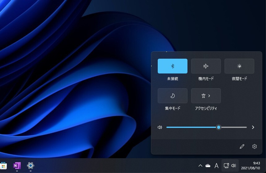This screenshot has width=266, height=173.
Task: Set volume using the slider track
Action: (x=206, y=127)
